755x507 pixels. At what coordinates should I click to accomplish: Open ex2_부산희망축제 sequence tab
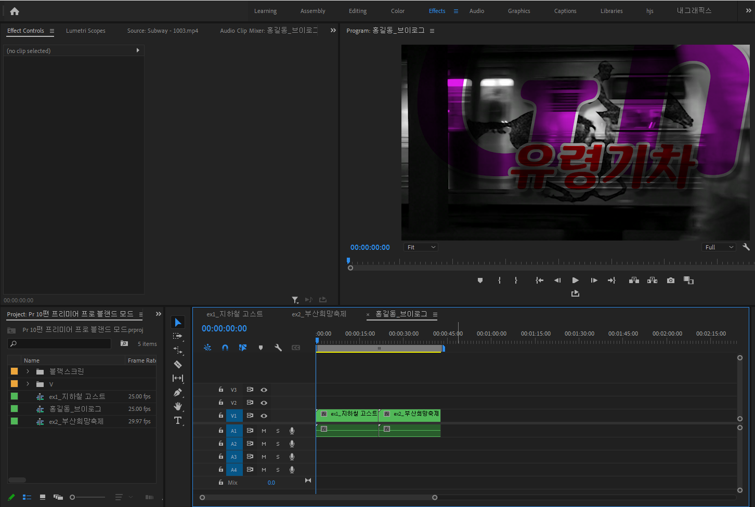pyautogui.click(x=319, y=314)
